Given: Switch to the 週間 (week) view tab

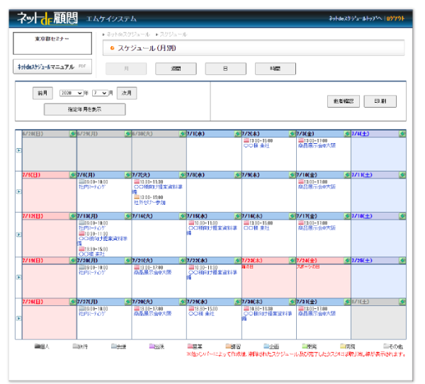Looking at the screenshot, I should coord(176,69).
